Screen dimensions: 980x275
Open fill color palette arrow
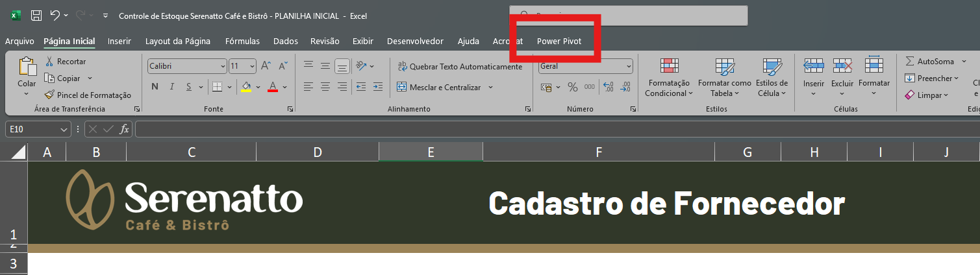coord(258,87)
